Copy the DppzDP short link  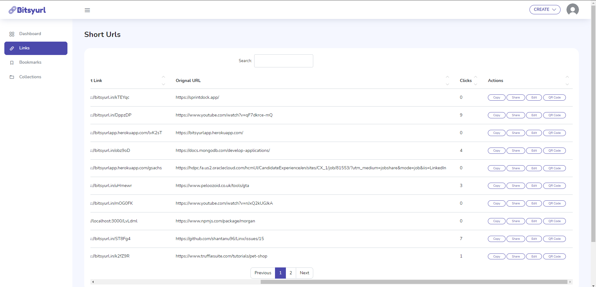click(497, 115)
